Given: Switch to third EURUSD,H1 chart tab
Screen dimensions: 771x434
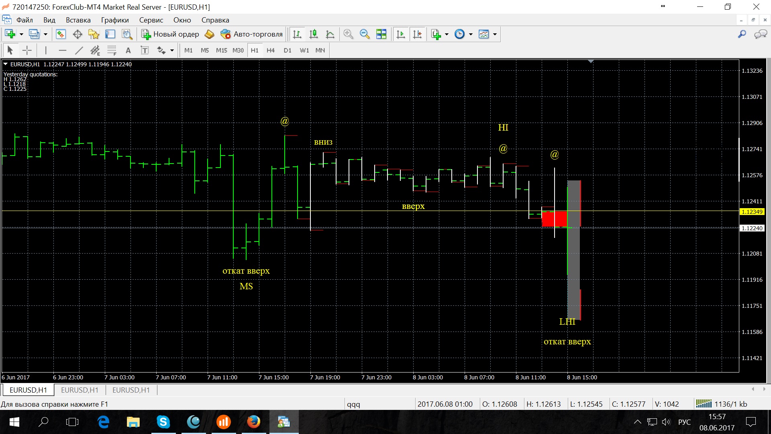Looking at the screenshot, I should click(131, 390).
